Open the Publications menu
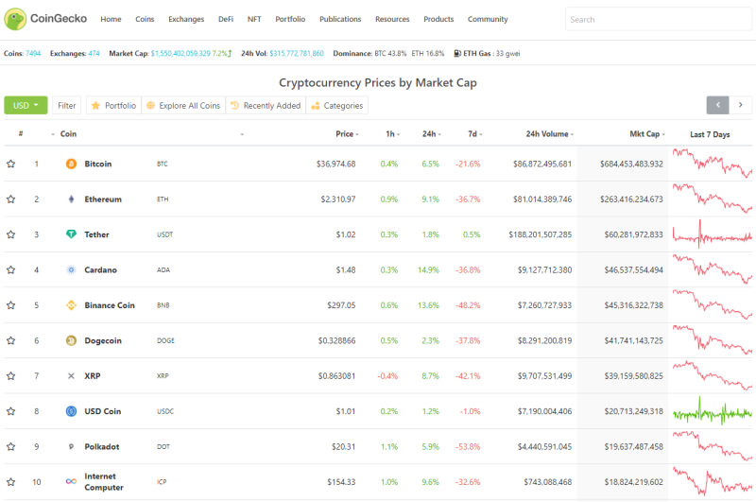Image resolution: width=756 pixels, height=502 pixels. click(x=340, y=19)
